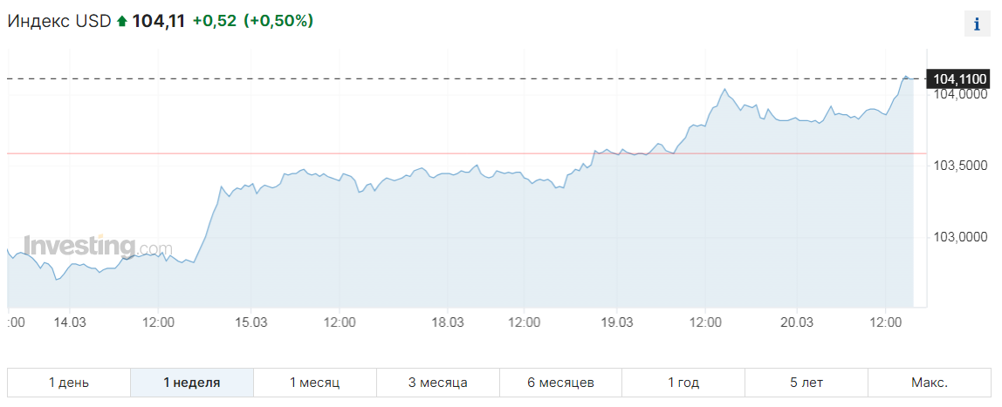1002x407 pixels.
Task: Show the Макс. chart range
Action: click(930, 383)
